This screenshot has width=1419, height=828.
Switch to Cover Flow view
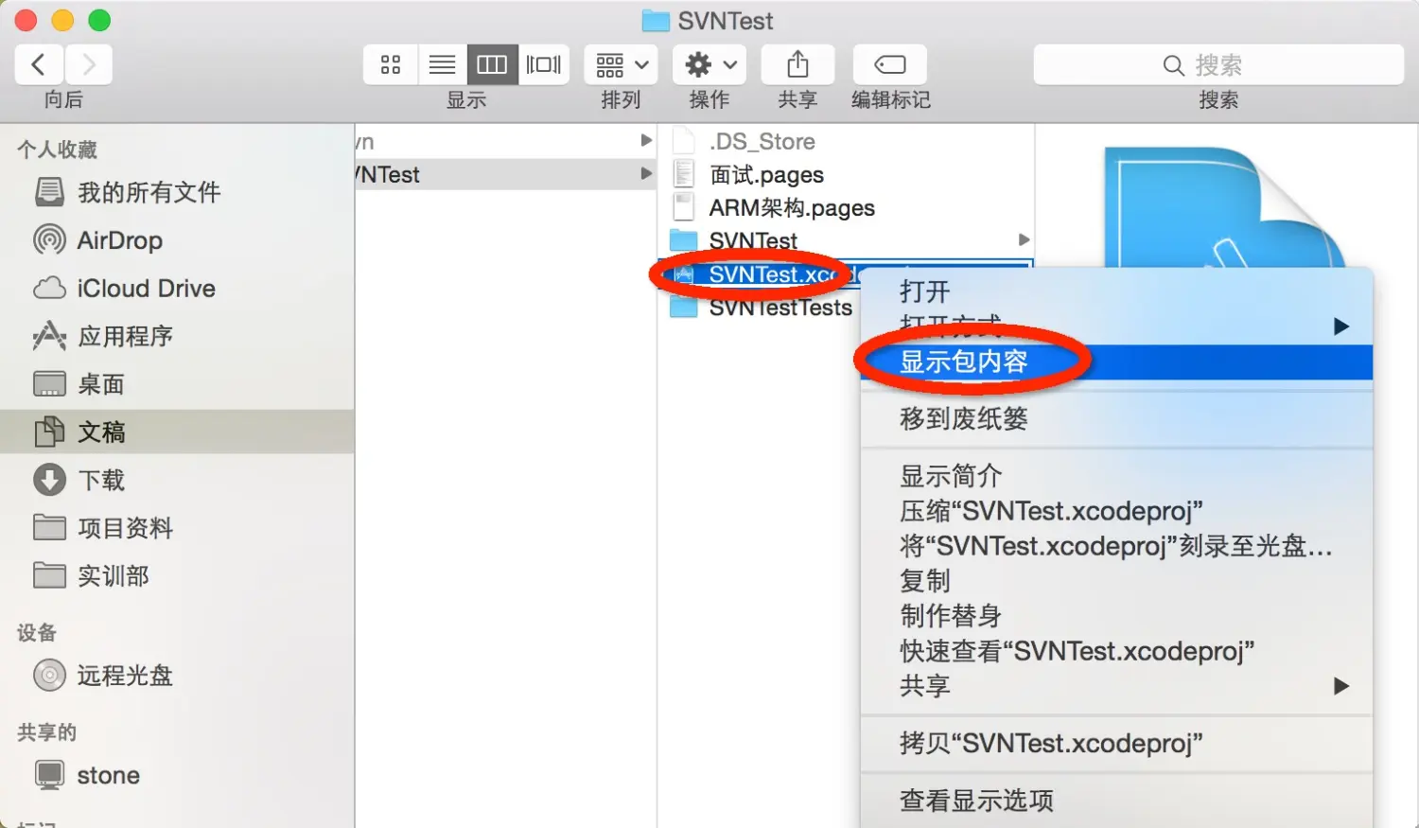[x=544, y=64]
